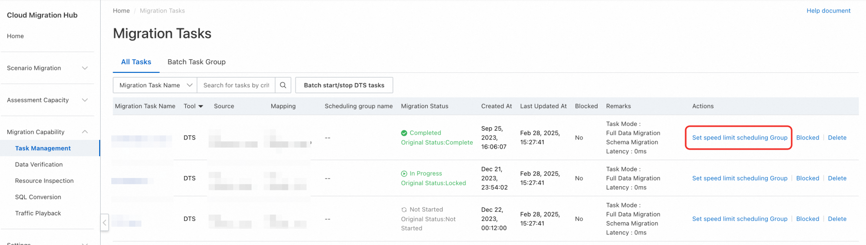
Task: Click the green Completed status icon
Action: 404,133
